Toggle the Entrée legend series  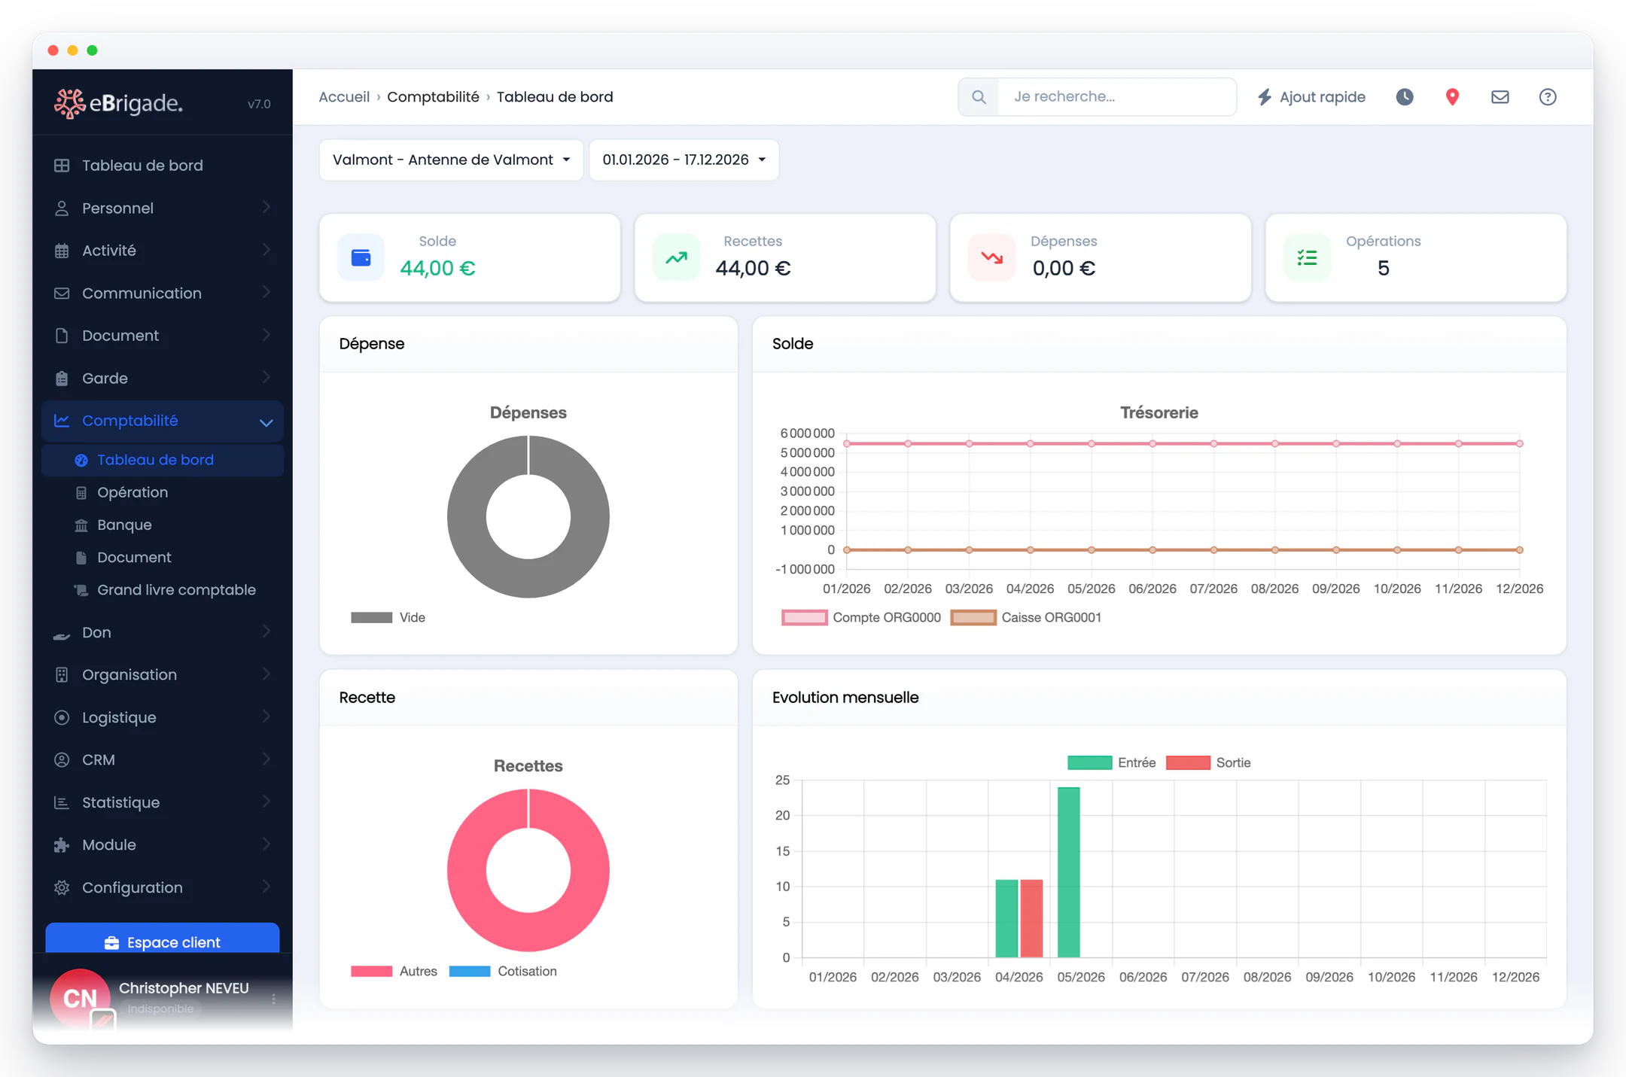[x=1111, y=762]
